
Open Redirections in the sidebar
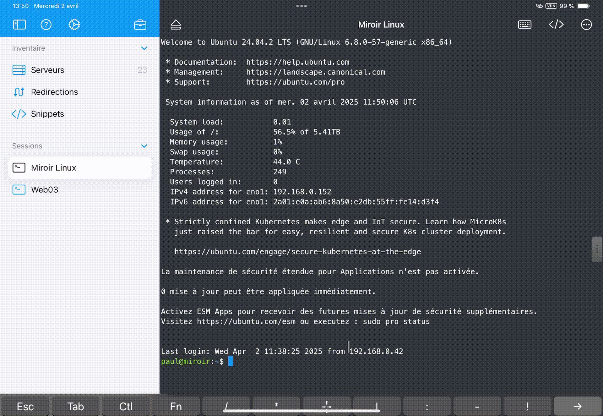point(54,92)
